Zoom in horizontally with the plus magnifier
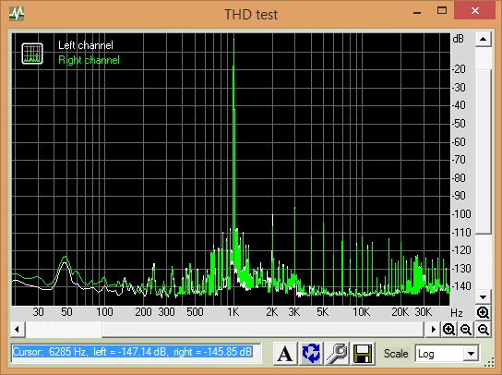This screenshot has width=502, height=375. (448, 329)
